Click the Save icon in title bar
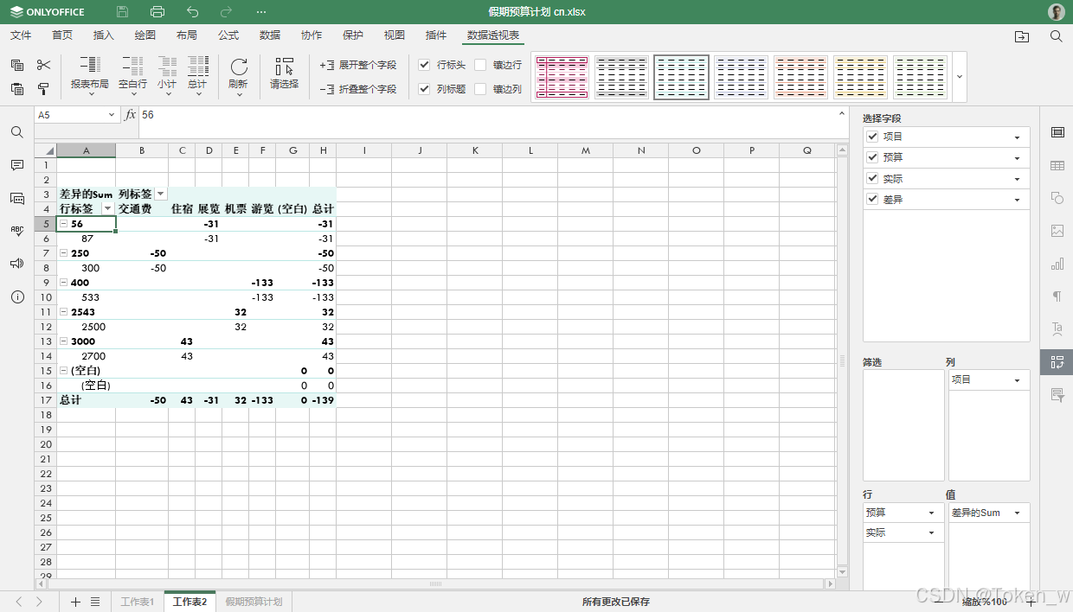This screenshot has height=612, width=1073. 122,12
